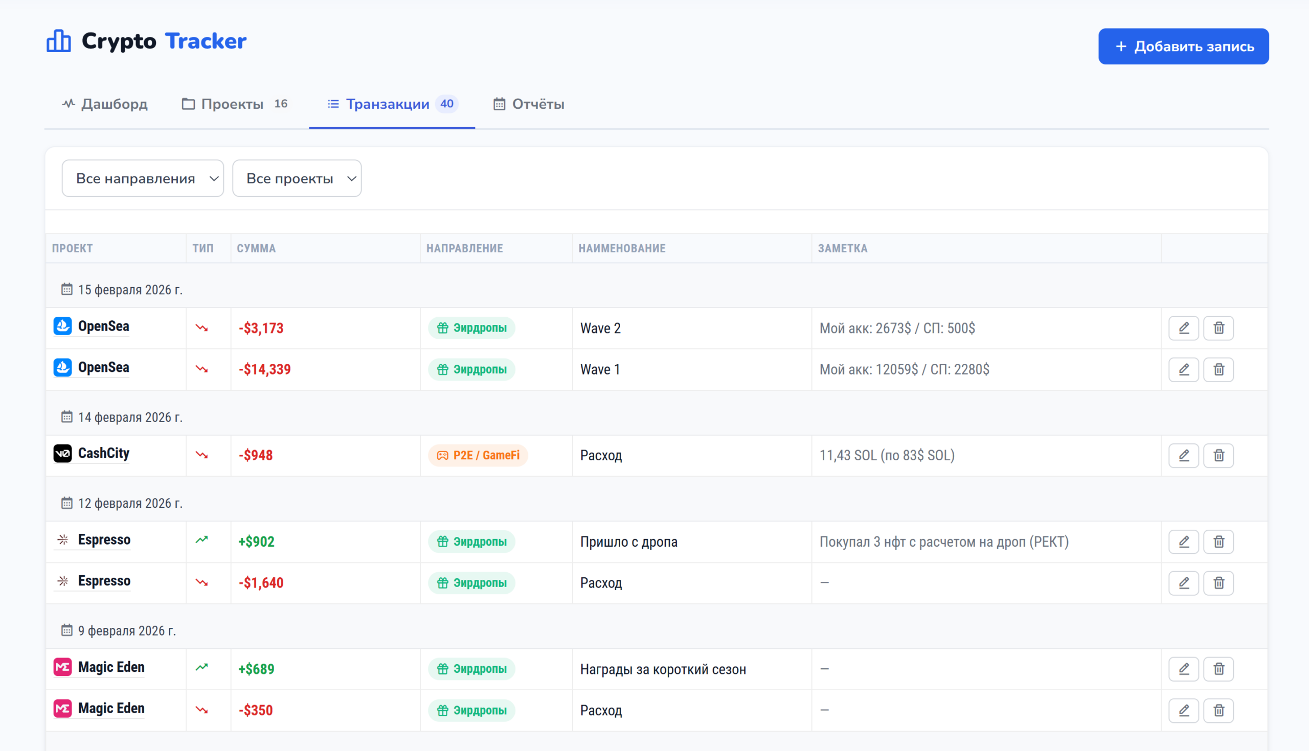Click the P2E / GameFi direction badge

[x=478, y=455]
